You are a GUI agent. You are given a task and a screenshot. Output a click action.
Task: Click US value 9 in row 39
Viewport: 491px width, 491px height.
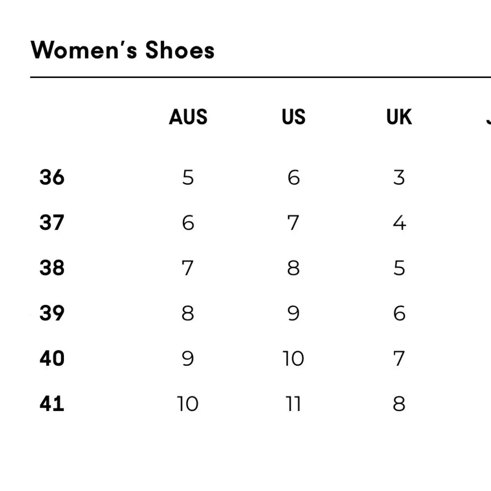click(294, 313)
